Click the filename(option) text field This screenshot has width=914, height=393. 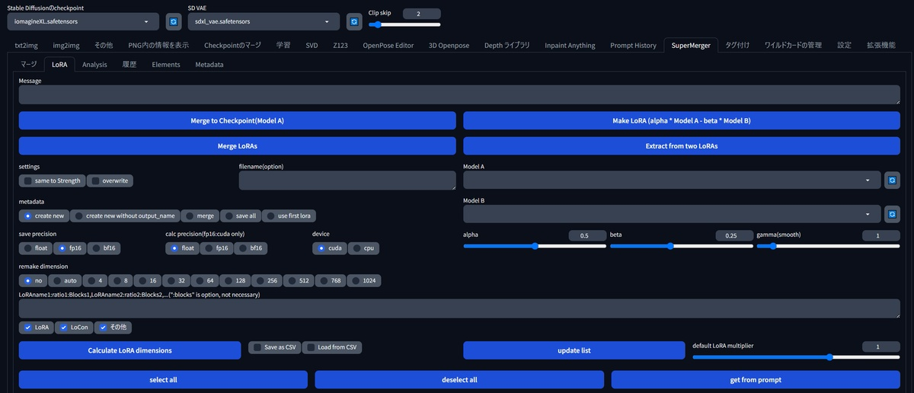pyautogui.click(x=347, y=181)
